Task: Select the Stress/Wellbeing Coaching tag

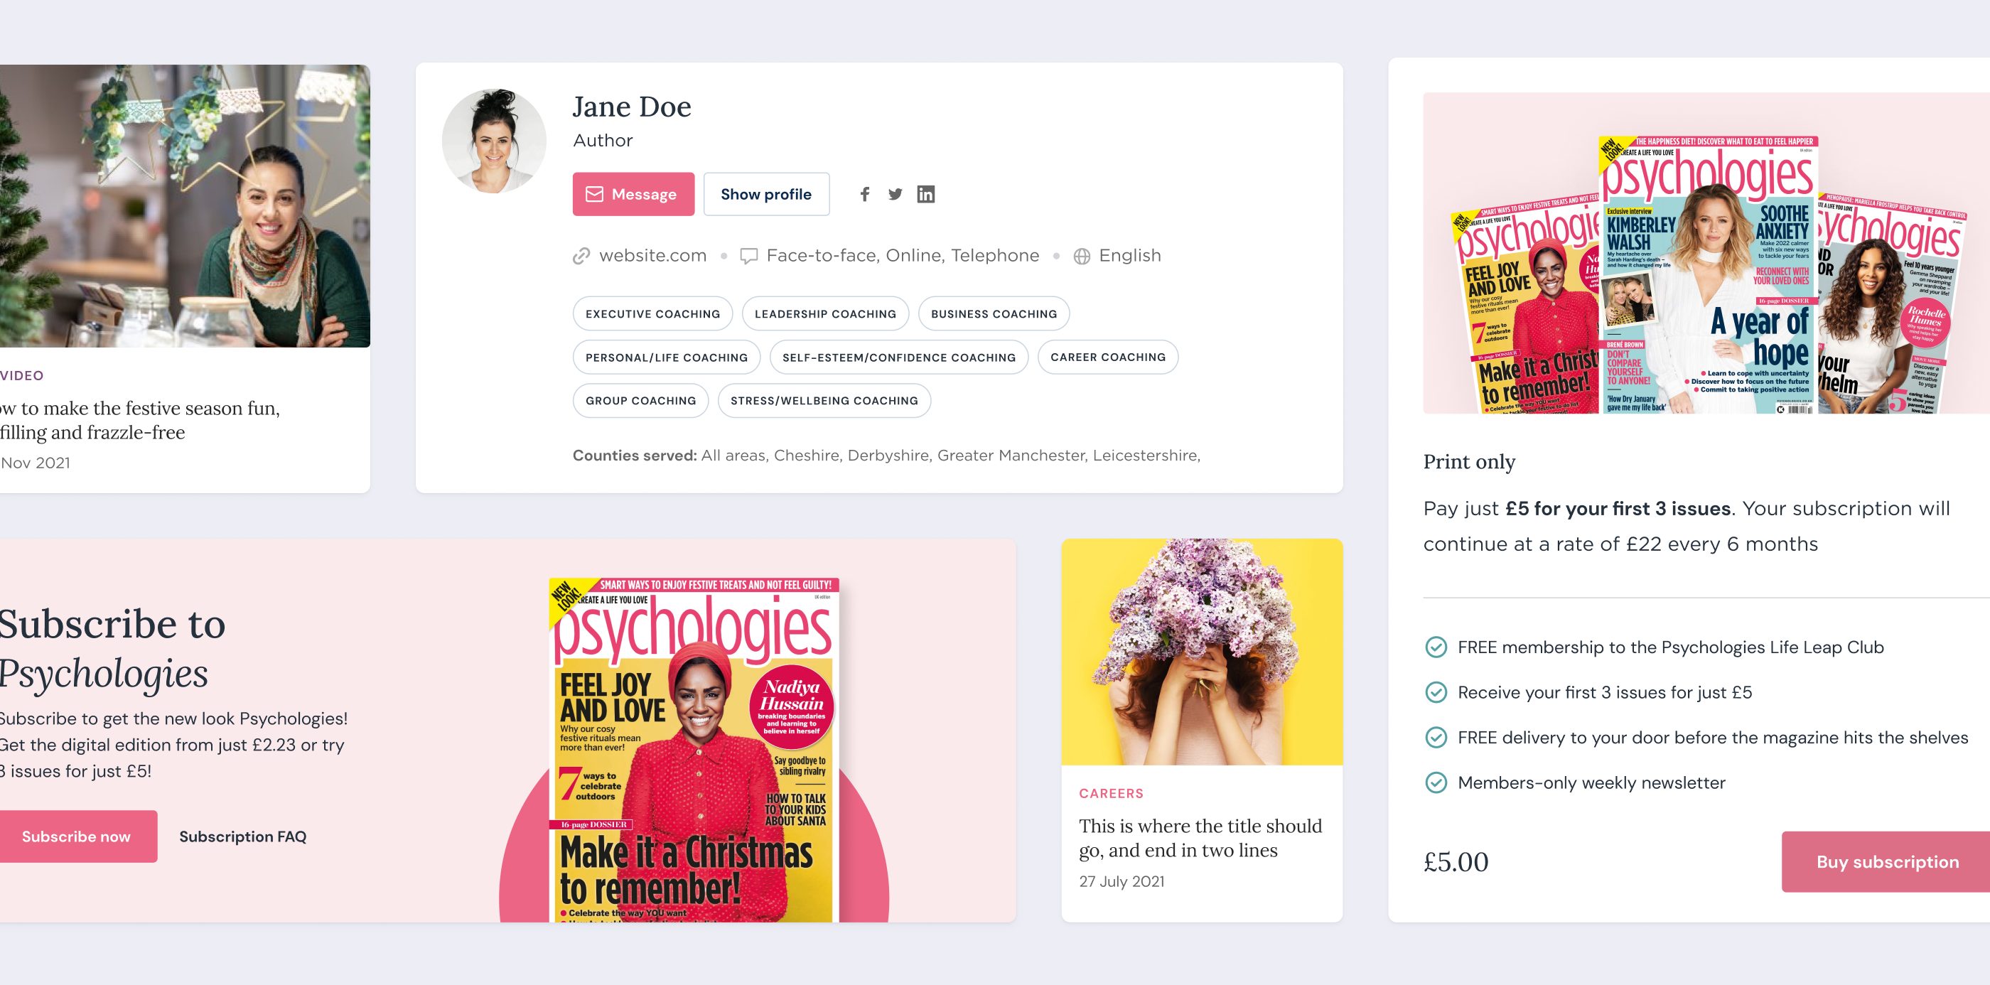Action: 824,401
